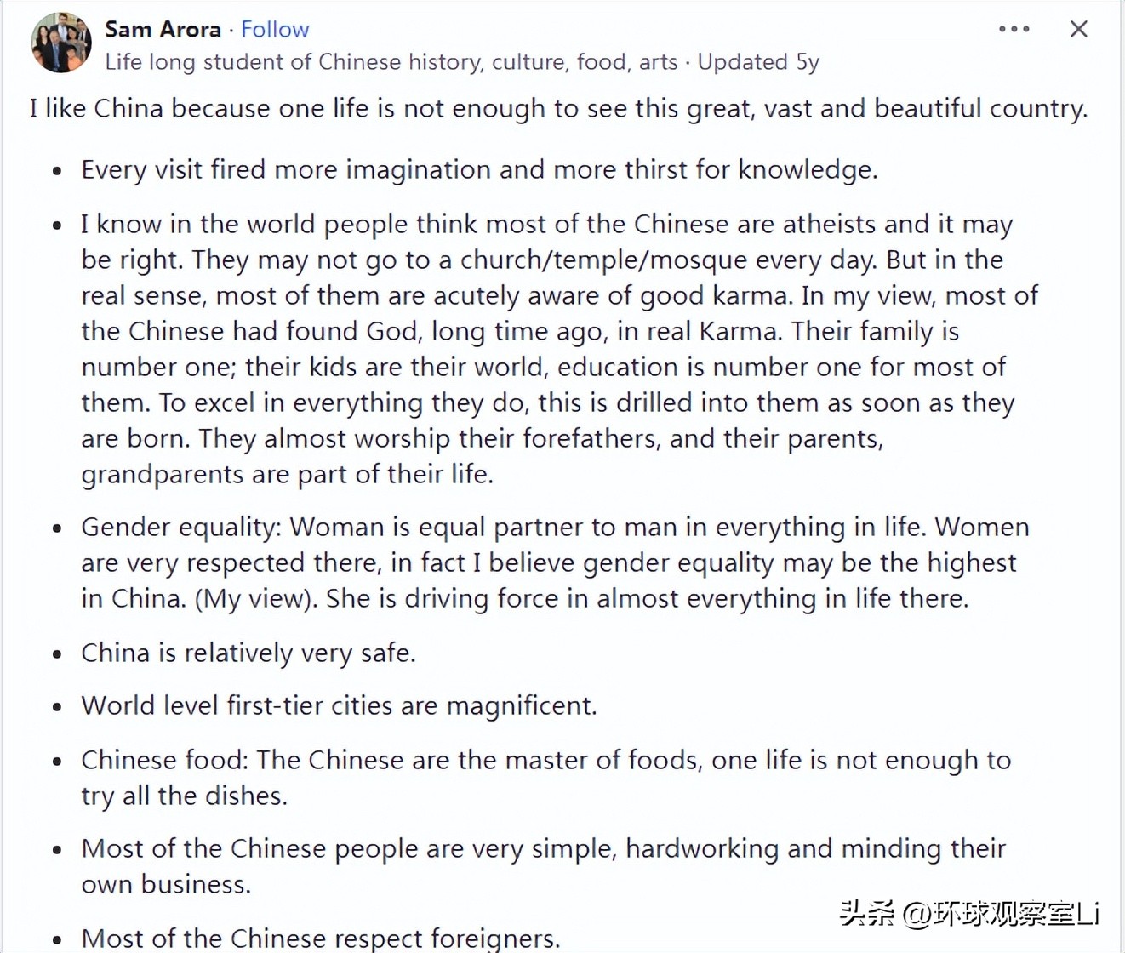Image resolution: width=1125 pixels, height=953 pixels.
Task: Click Follow next to Sam Arora
Action: (274, 28)
